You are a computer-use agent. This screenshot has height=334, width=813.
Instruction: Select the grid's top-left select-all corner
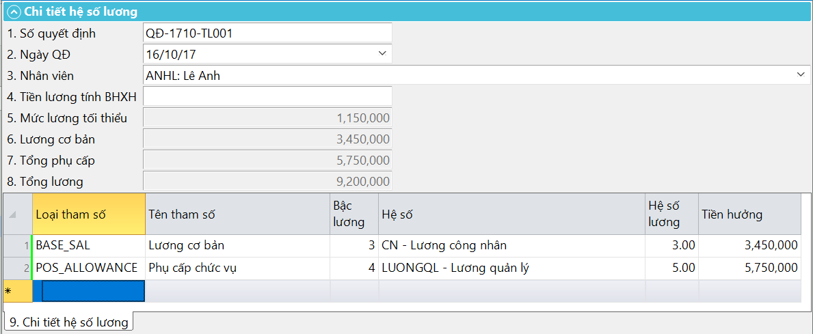pos(17,214)
